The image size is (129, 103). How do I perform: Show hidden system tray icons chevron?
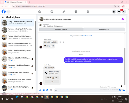click(110, 99)
